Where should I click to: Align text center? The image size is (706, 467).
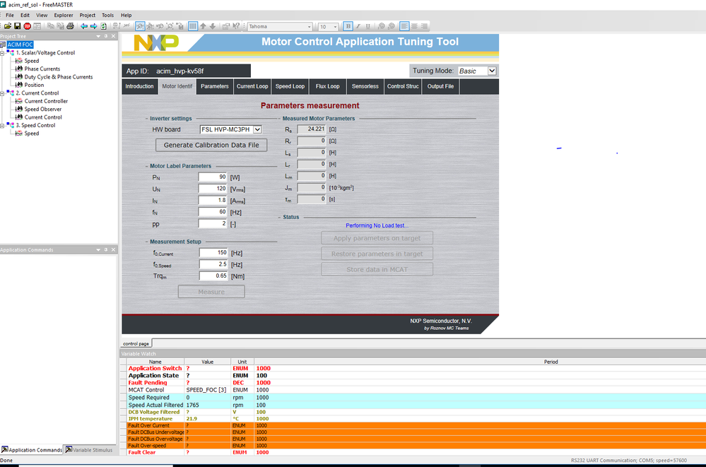point(414,26)
